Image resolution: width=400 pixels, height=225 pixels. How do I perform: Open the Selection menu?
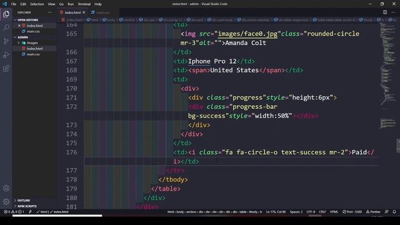pos(37,4)
